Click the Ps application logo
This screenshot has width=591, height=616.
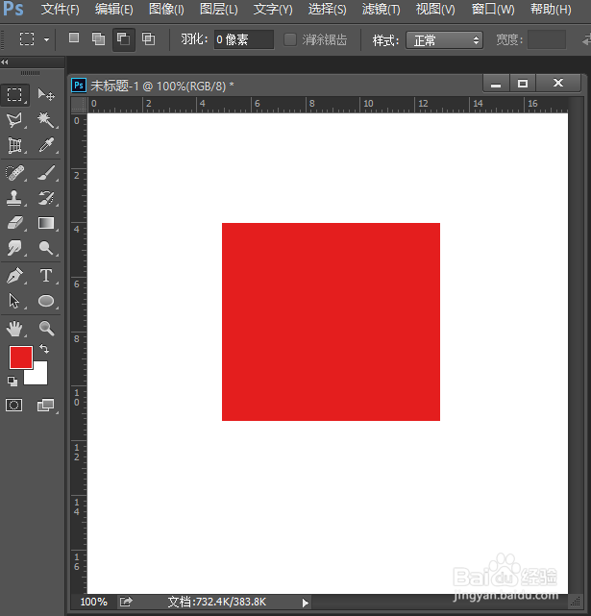[x=12, y=9]
